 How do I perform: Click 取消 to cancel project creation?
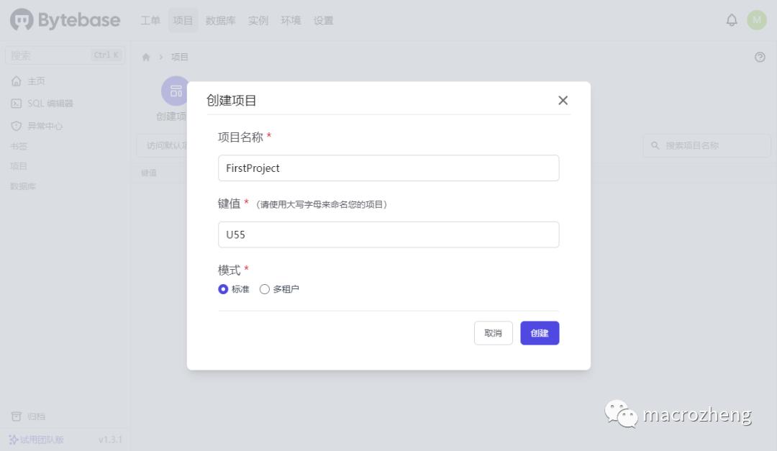(493, 332)
